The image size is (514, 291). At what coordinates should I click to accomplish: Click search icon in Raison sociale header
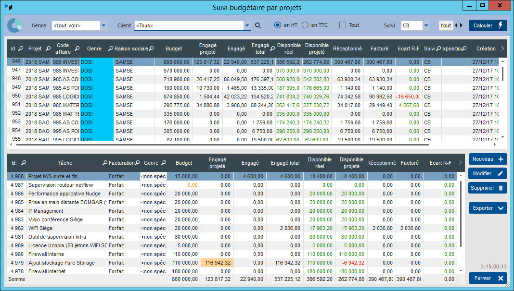tap(151, 48)
